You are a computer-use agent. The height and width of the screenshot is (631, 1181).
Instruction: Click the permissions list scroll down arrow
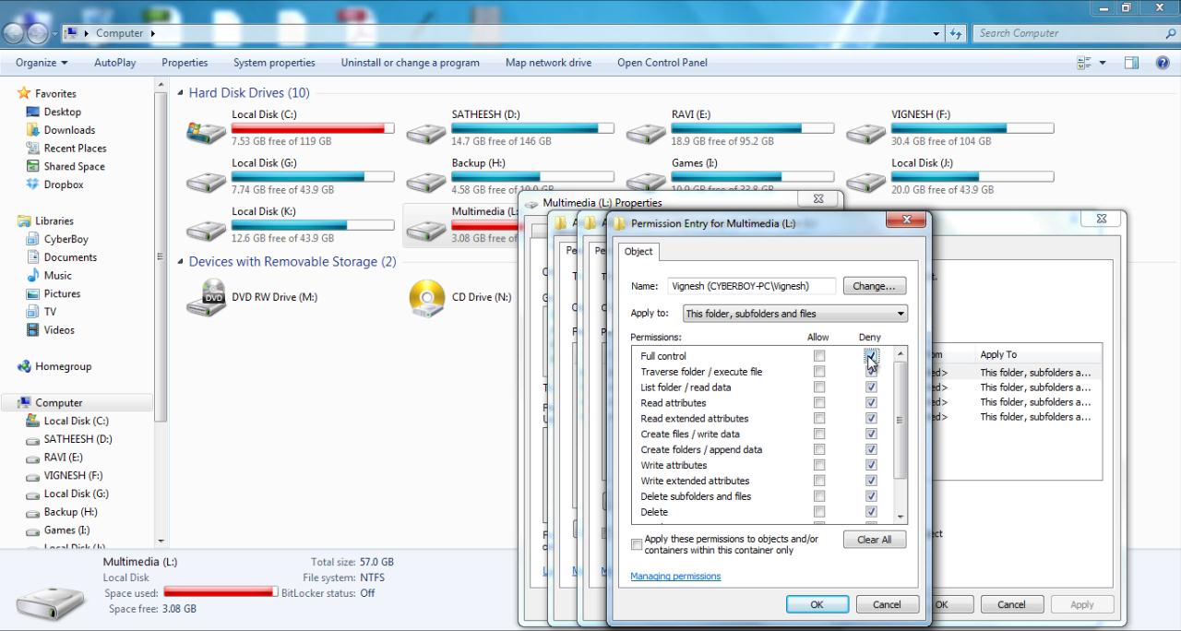[901, 518]
